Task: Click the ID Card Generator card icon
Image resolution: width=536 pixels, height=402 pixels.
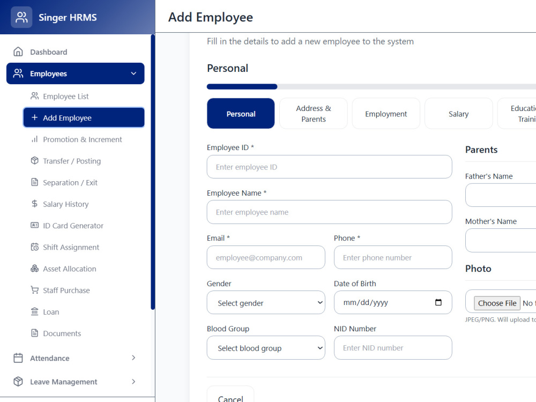Action: (x=34, y=225)
